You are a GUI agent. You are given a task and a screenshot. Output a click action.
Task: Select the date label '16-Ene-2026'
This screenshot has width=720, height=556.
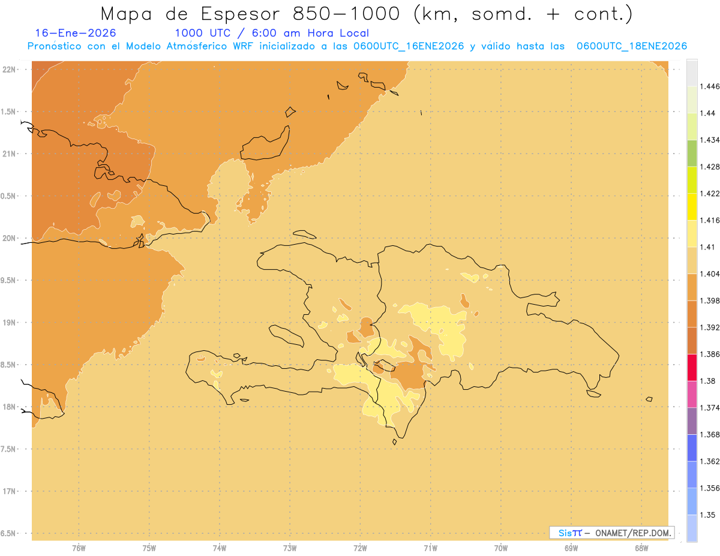click(76, 33)
